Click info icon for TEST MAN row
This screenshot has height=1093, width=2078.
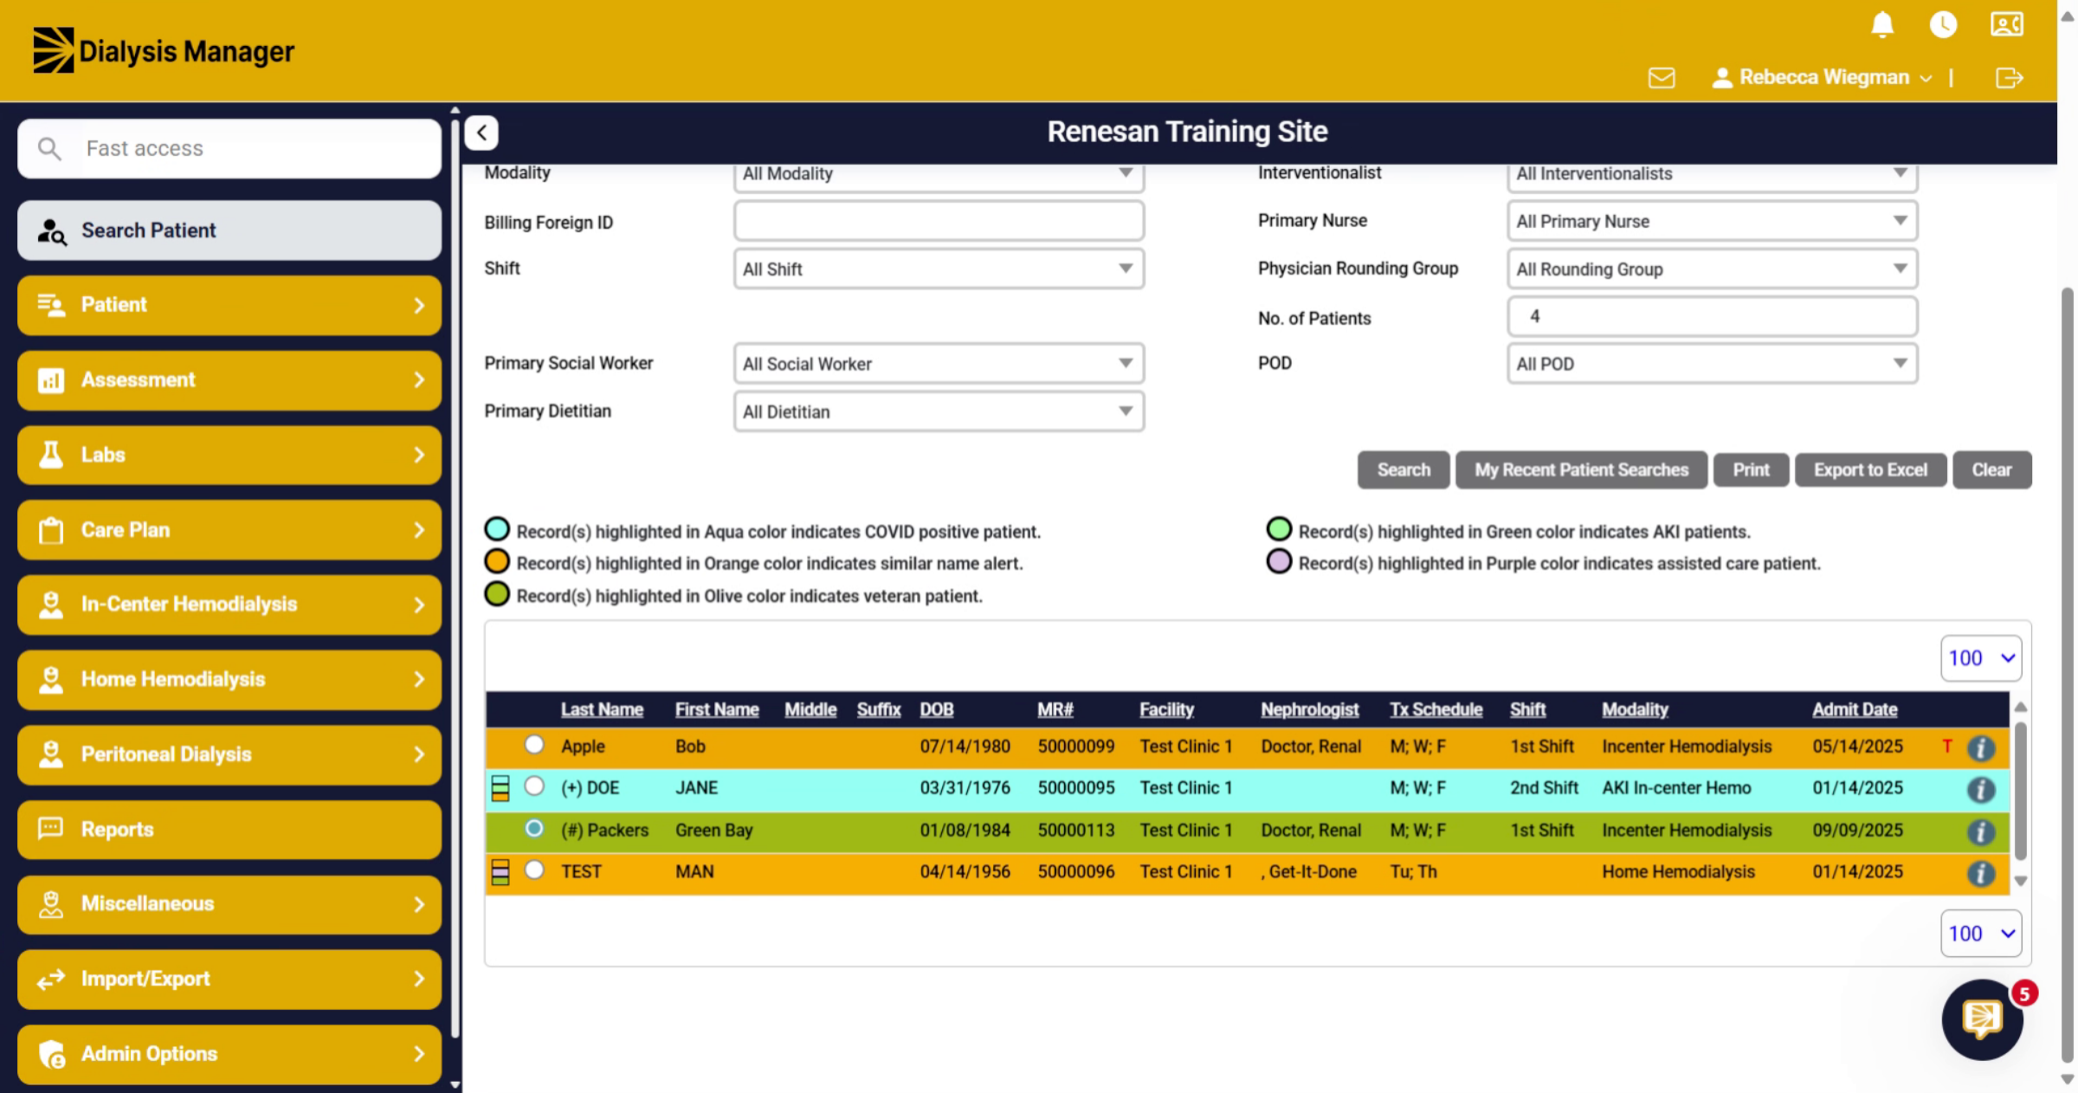[1980, 873]
